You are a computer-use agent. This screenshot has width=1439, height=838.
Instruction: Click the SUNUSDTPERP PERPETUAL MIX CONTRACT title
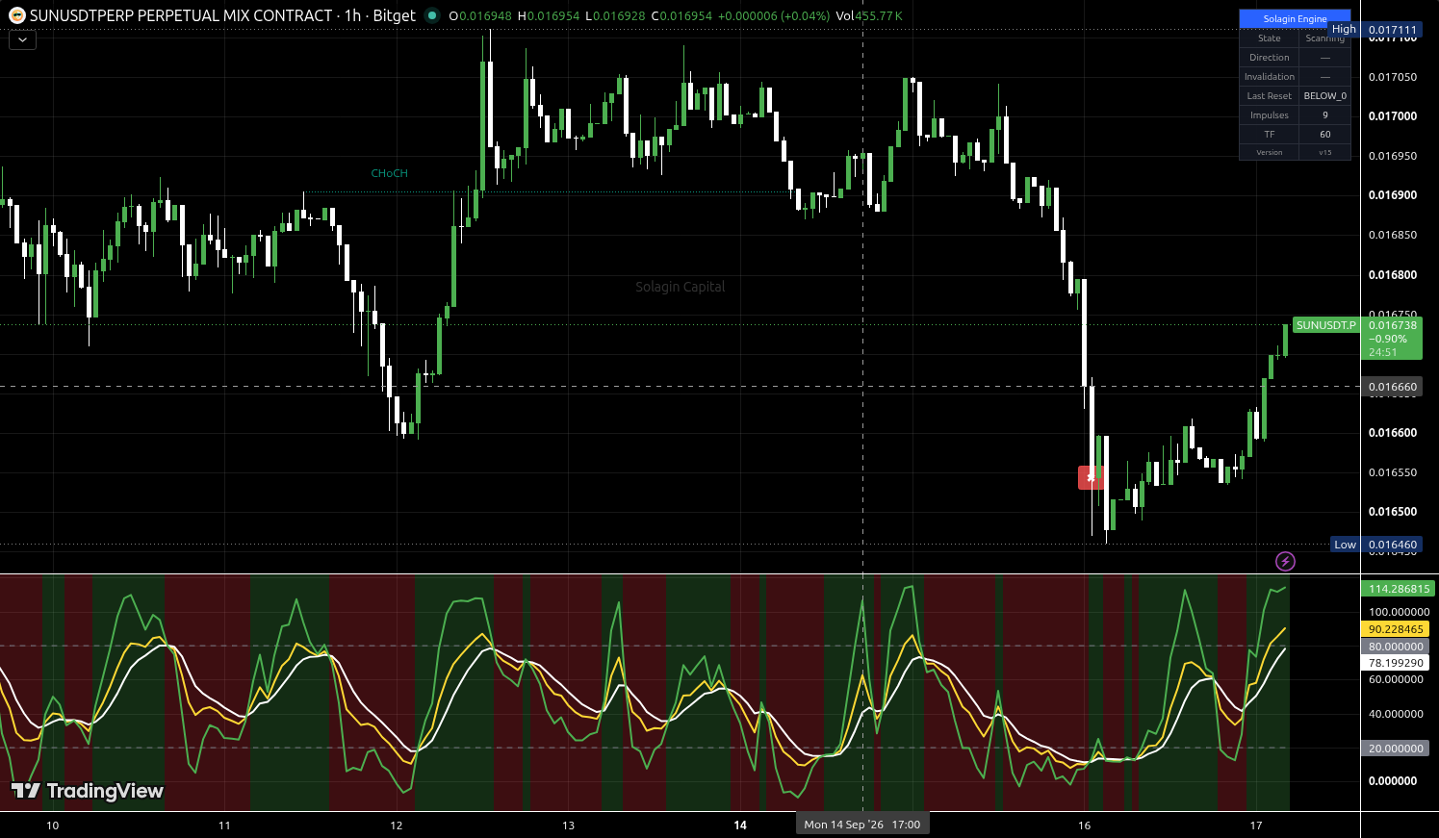(x=181, y=15)
